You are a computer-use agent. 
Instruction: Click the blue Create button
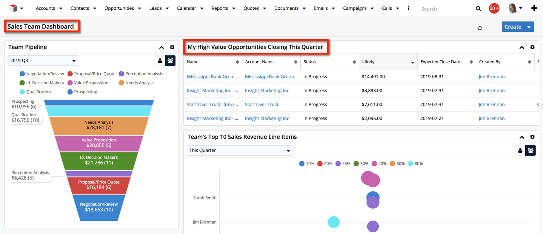pos(512,27)
